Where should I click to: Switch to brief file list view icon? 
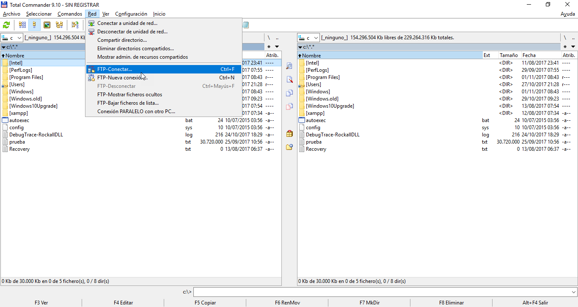point(22,25)
